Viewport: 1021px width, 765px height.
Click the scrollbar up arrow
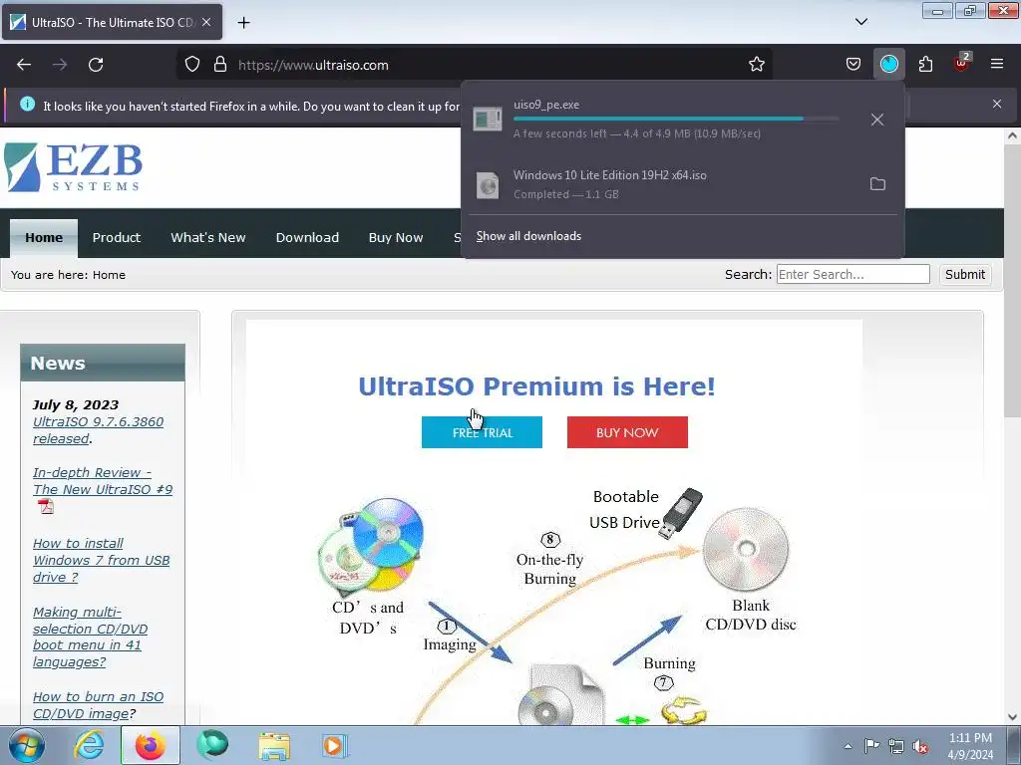pos(1012,135)
